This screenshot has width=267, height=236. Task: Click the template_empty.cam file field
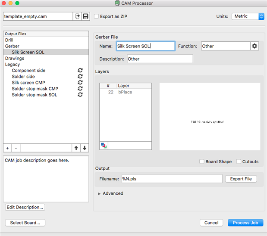coord(38,16)
